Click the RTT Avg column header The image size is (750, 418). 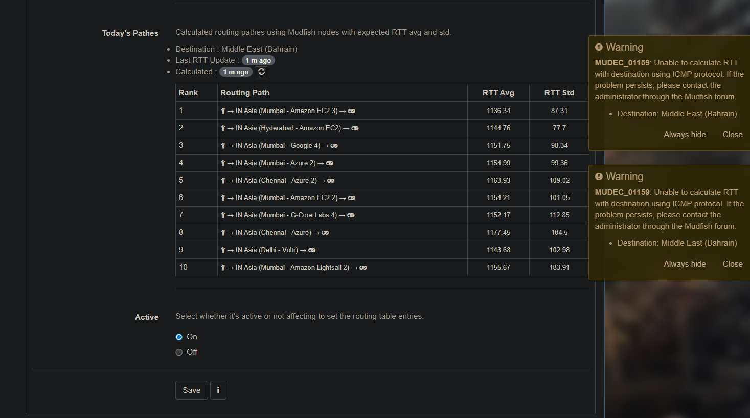point(498,93)
